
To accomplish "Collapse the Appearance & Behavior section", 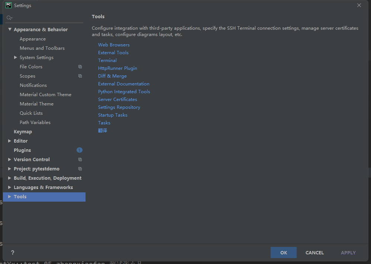I will point(10,29).
